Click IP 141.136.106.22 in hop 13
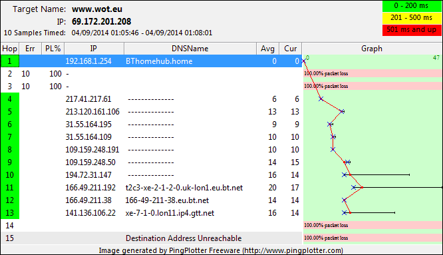 pos(90,213)
